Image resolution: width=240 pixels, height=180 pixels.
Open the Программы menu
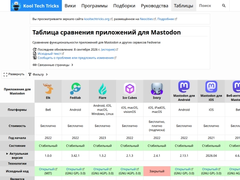point(94,6)
